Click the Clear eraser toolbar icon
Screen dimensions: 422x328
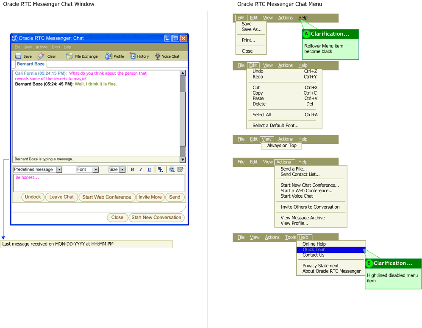click(41, 56)
